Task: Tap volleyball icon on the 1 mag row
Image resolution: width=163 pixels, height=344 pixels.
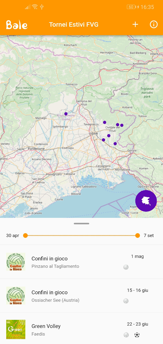Action: (126, 267)
